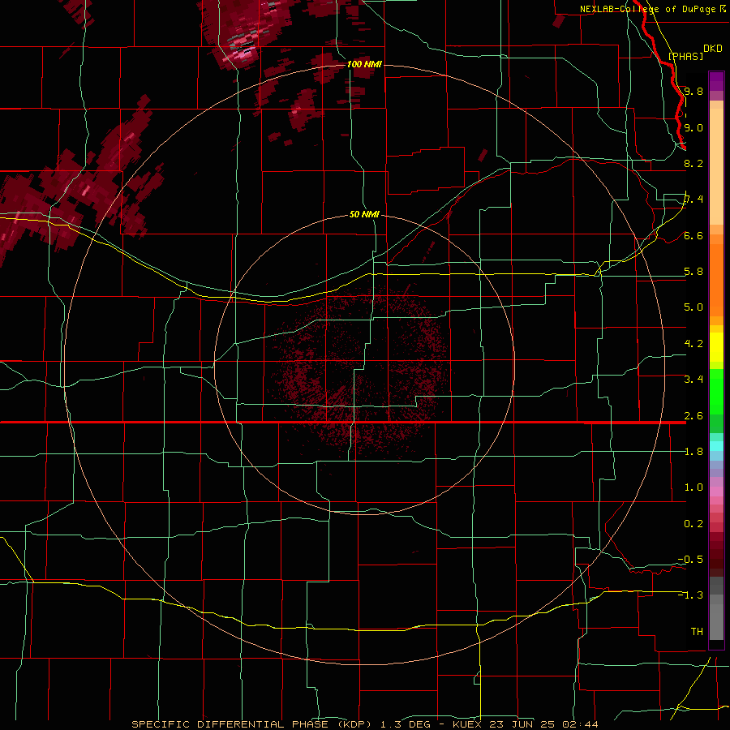Viewport: 730px width, 730px height.
Task: Click the -0.5 value on the color scale
Action: (x=690, y=560)
